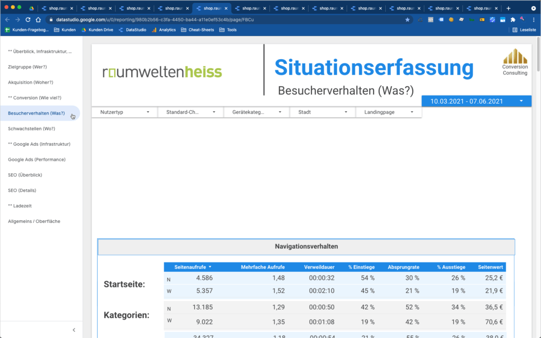Click the page reload icon
Viewport: 541px width, 338px height.
click(x=28, y=19)
